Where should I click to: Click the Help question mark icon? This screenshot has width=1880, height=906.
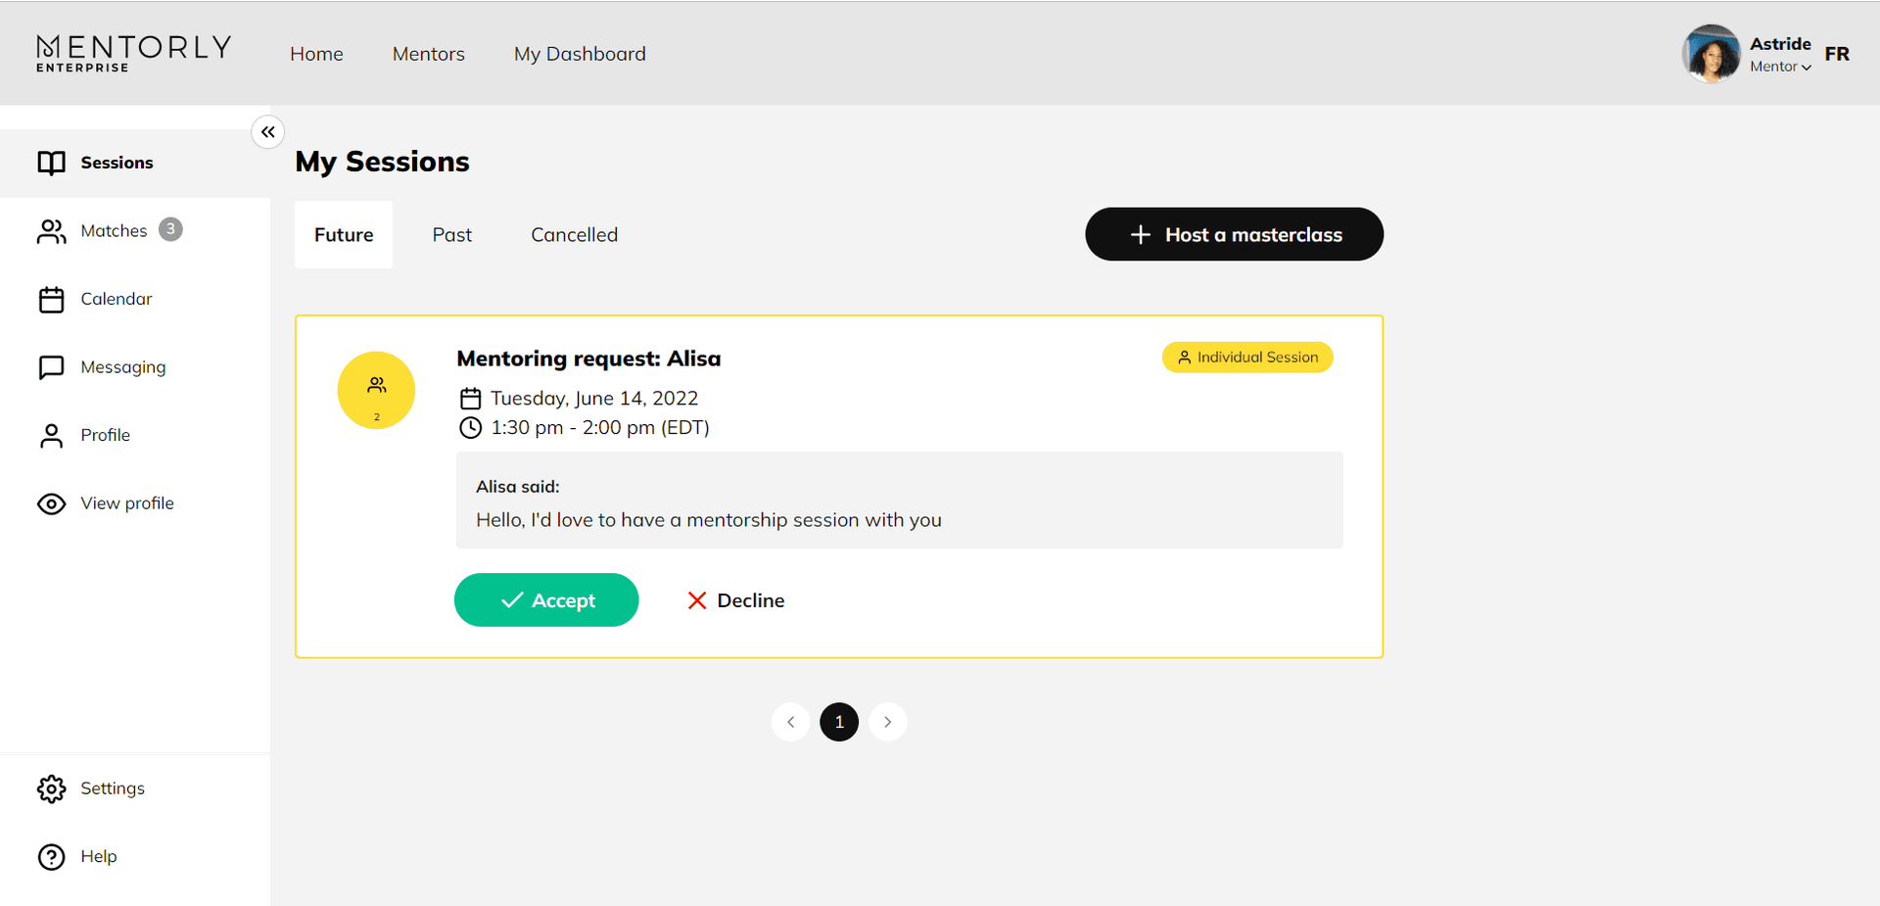[51, 857]
